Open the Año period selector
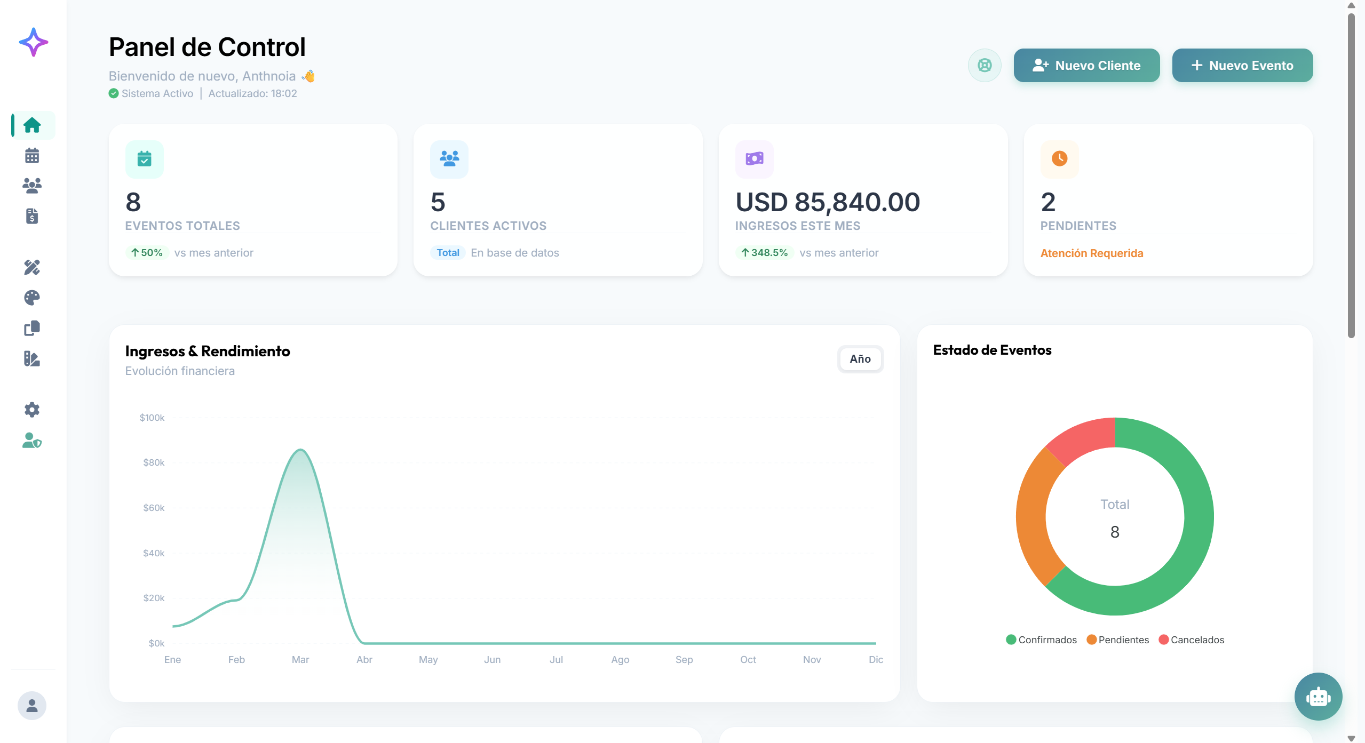 pos(860,359)
